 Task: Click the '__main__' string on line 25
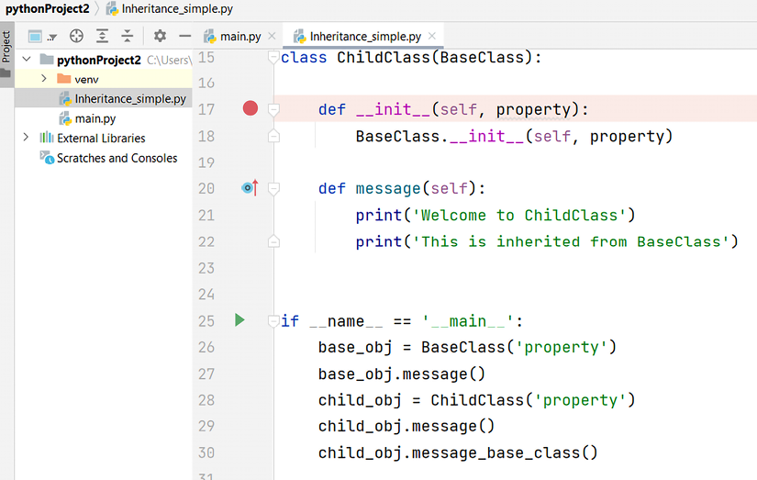tap(467, 321)
